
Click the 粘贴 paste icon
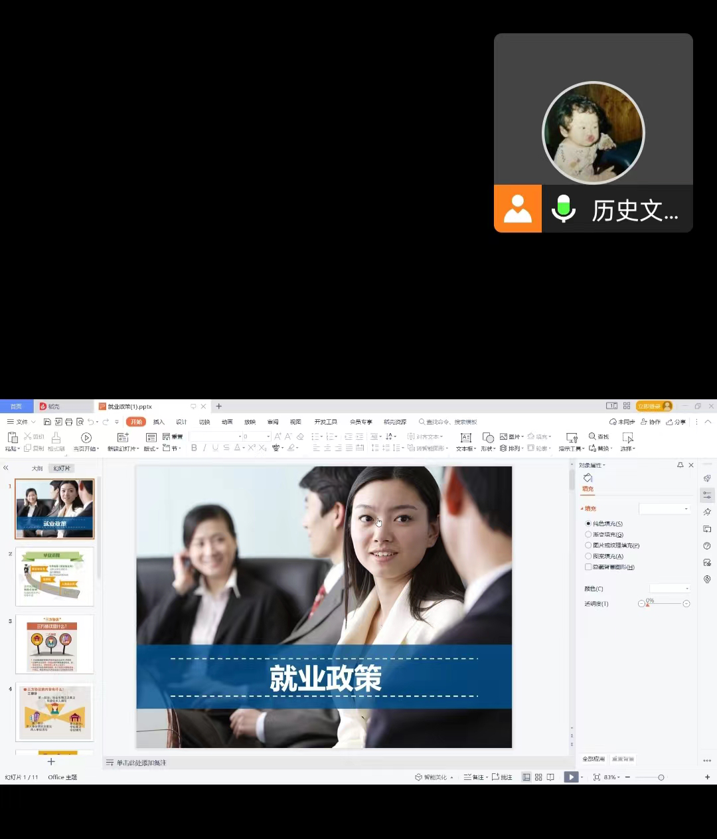click(x=12, y=437)
